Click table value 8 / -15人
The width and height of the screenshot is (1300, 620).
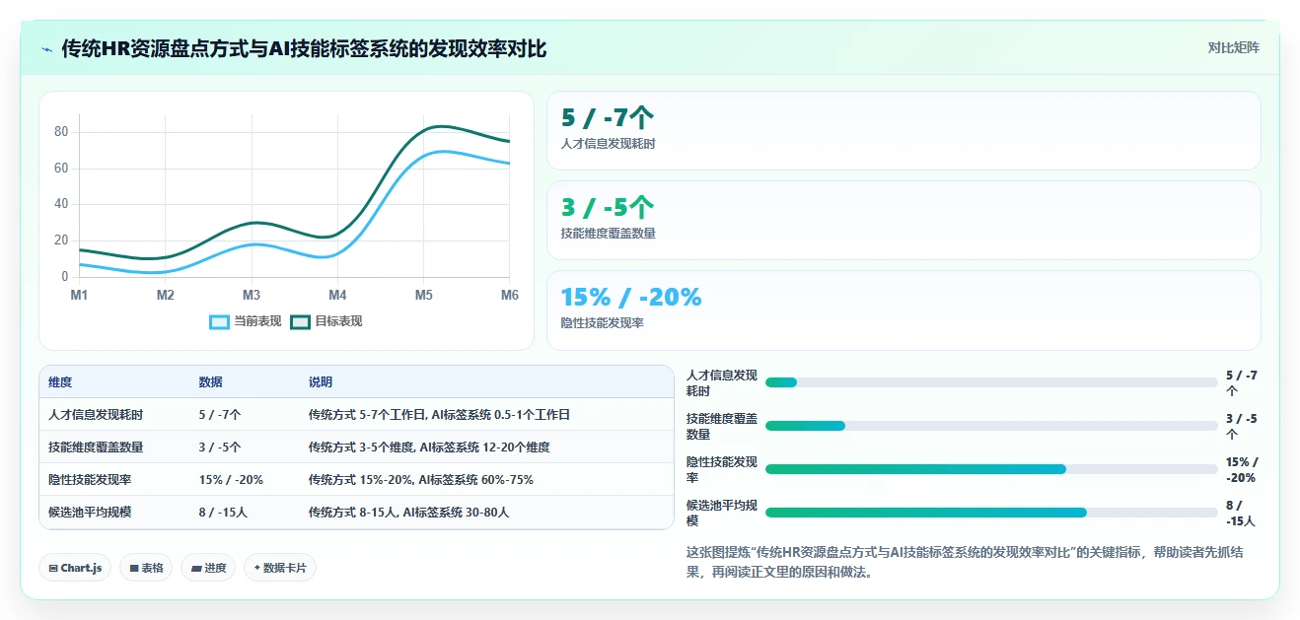point(223,513)
